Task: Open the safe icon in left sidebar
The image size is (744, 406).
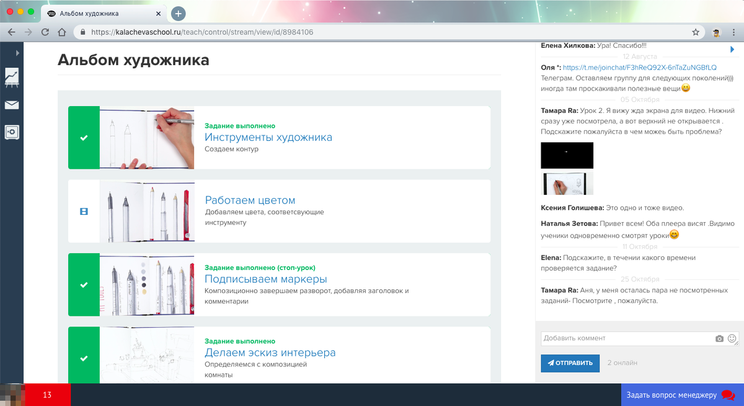Action: [x=12, y=132]
